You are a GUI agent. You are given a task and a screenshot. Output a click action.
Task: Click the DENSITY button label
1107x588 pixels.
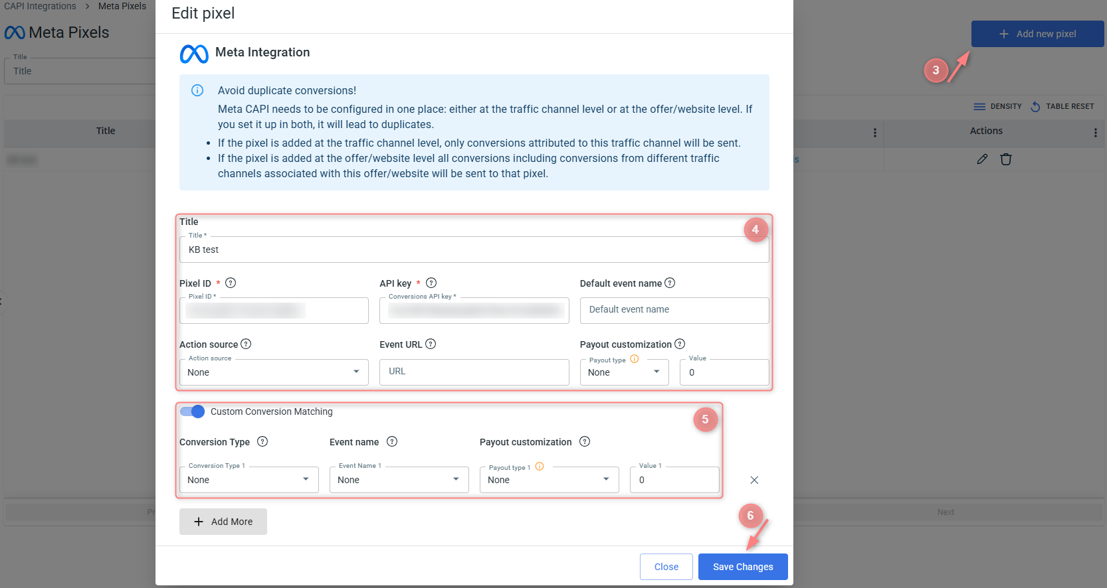[1006, 106]
